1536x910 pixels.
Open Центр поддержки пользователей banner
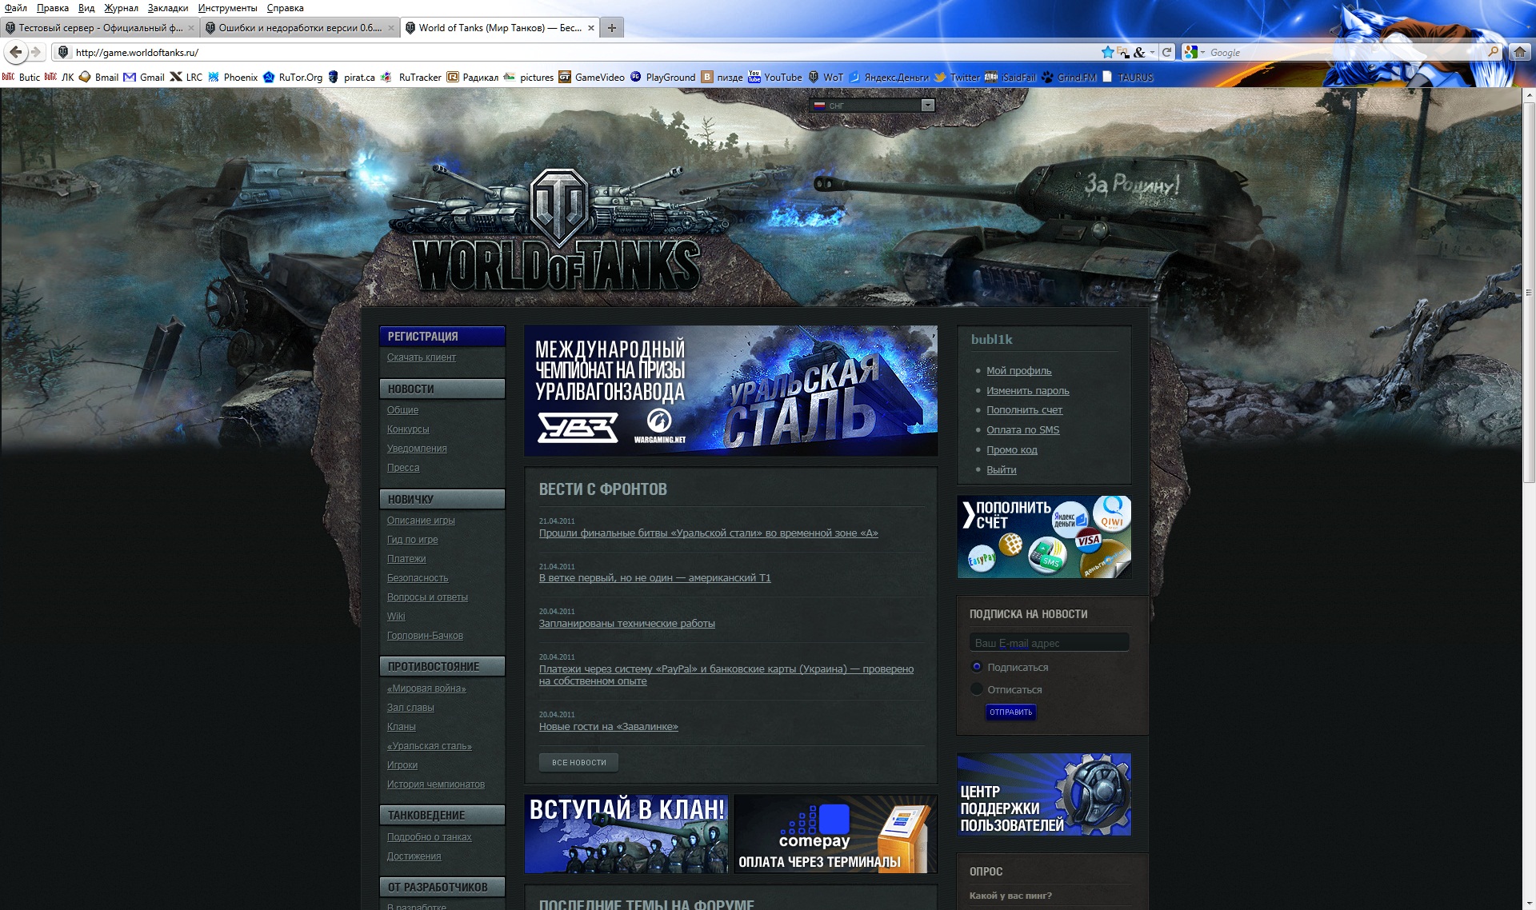(x=1044, y=794)
